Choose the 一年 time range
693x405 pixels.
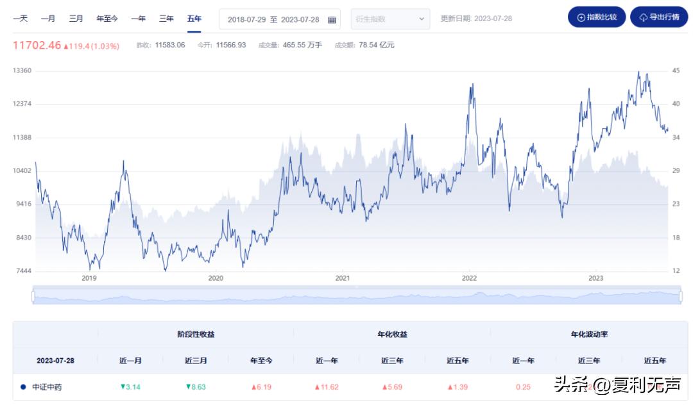coord(137,19)
